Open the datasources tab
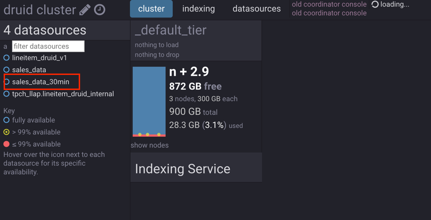The width and height of the screenshot is (431, 220). [x=256, y=9]
